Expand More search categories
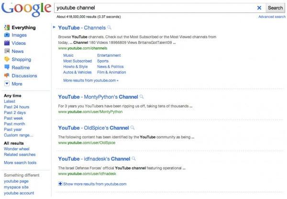The width and height of the screenshot is (287, 199). pyautogui.click(x=17, y=84)
